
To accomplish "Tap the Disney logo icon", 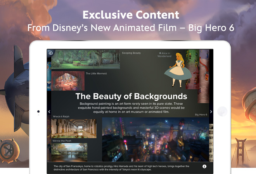I will 50,53.
